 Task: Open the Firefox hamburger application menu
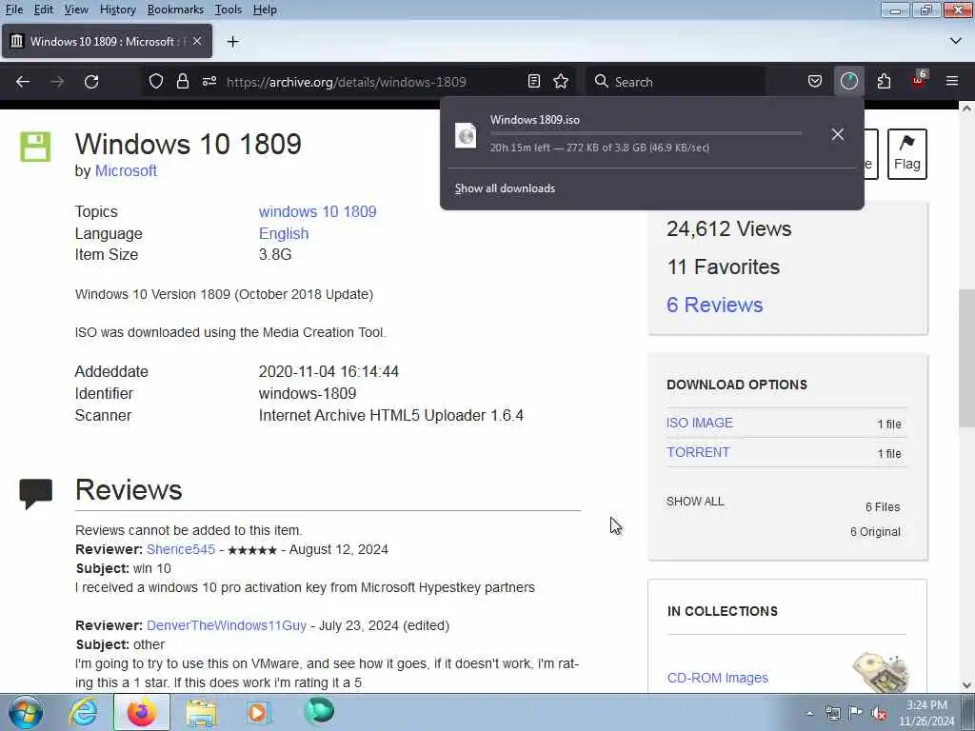coord(952,82)
